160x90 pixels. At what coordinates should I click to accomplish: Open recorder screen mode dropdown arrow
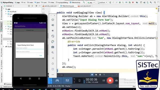51,80
